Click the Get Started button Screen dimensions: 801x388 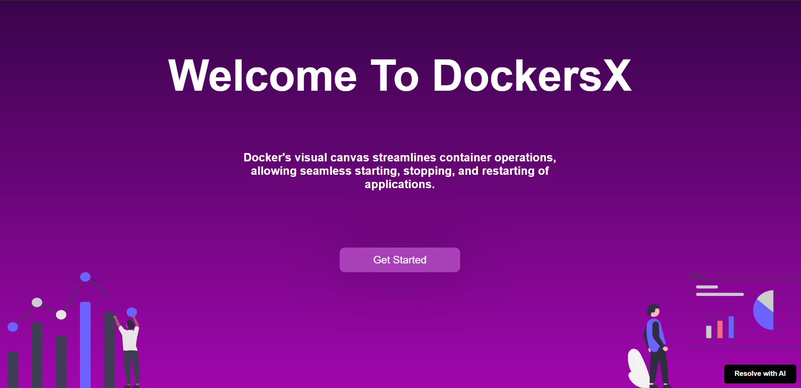[x=399, y=260]
